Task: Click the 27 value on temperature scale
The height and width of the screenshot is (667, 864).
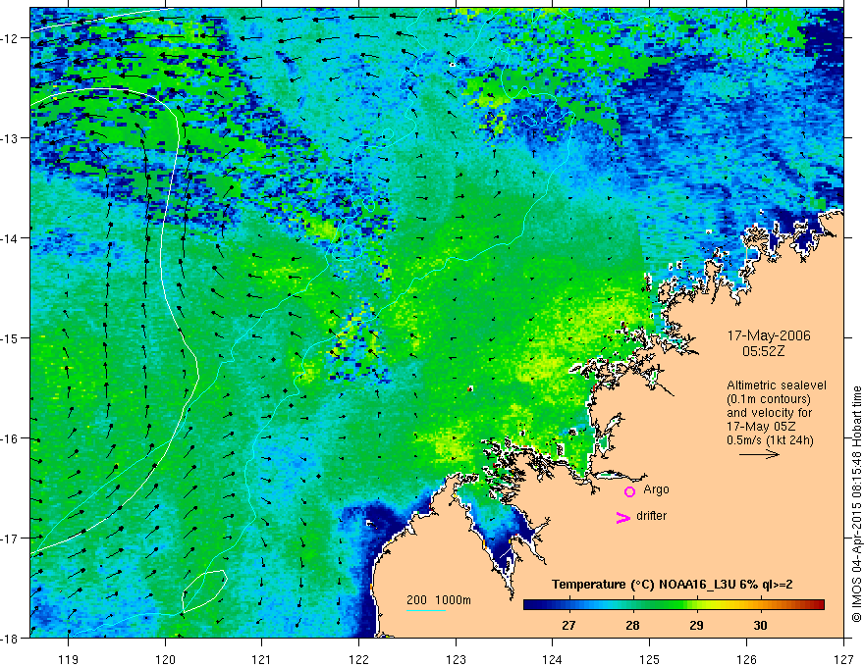Action: [568, 625]
